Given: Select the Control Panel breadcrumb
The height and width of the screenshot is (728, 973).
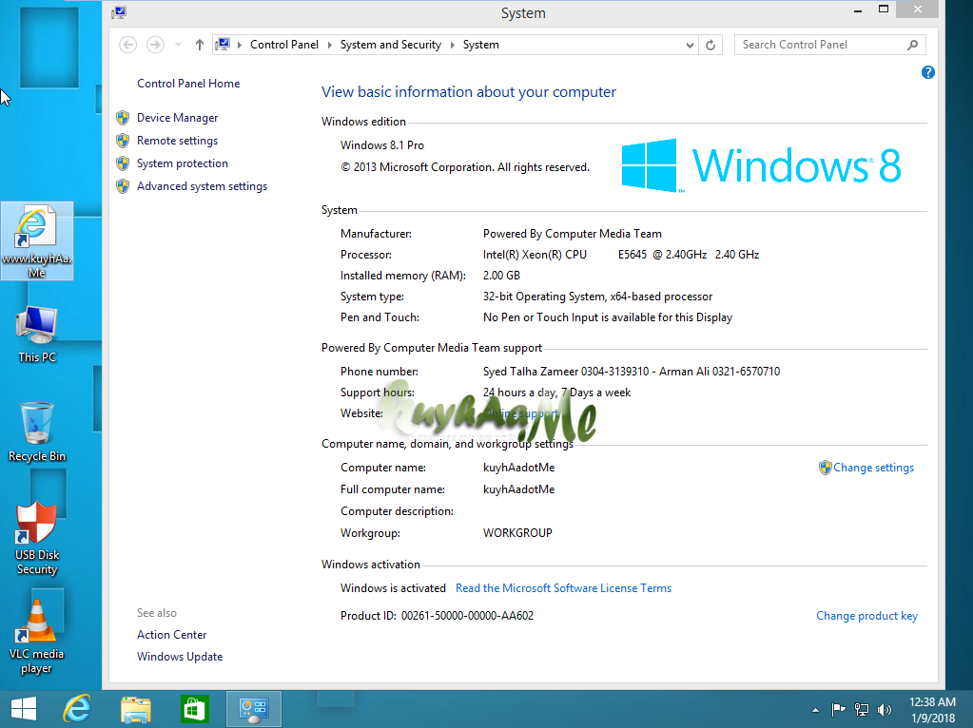Looking at the screenshot, I should (284, 45).
